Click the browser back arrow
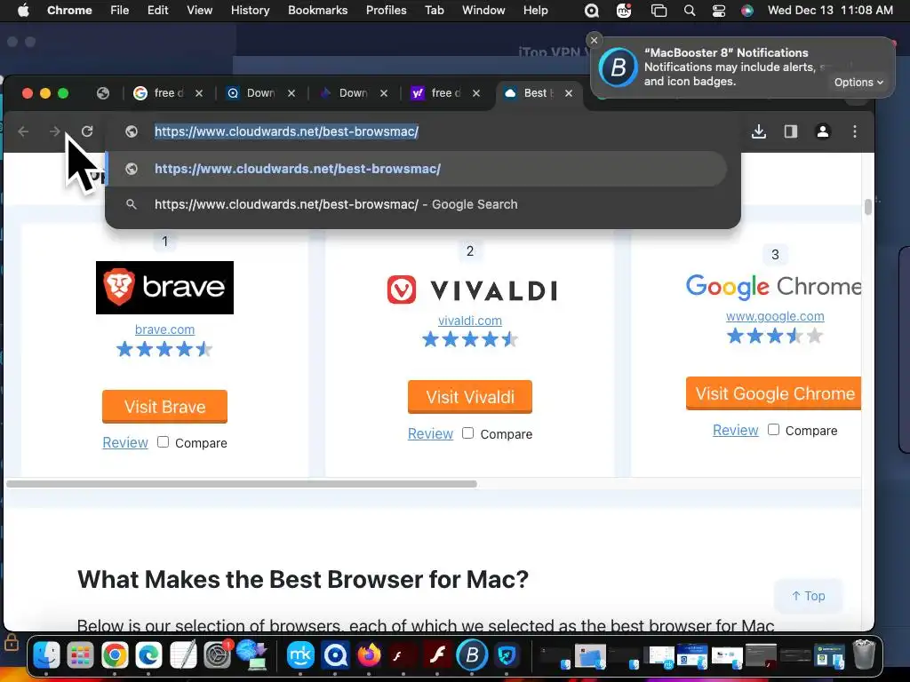Screen dimensions: 910x682 (23, 131)
